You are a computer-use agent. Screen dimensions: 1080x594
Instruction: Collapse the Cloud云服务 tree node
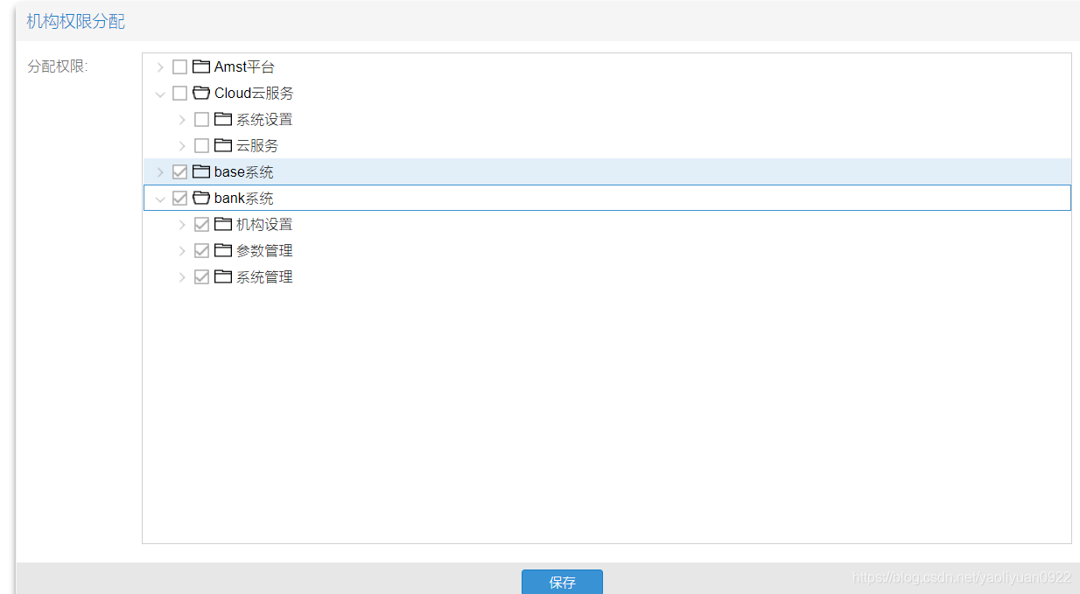click(x=160, y=93)
